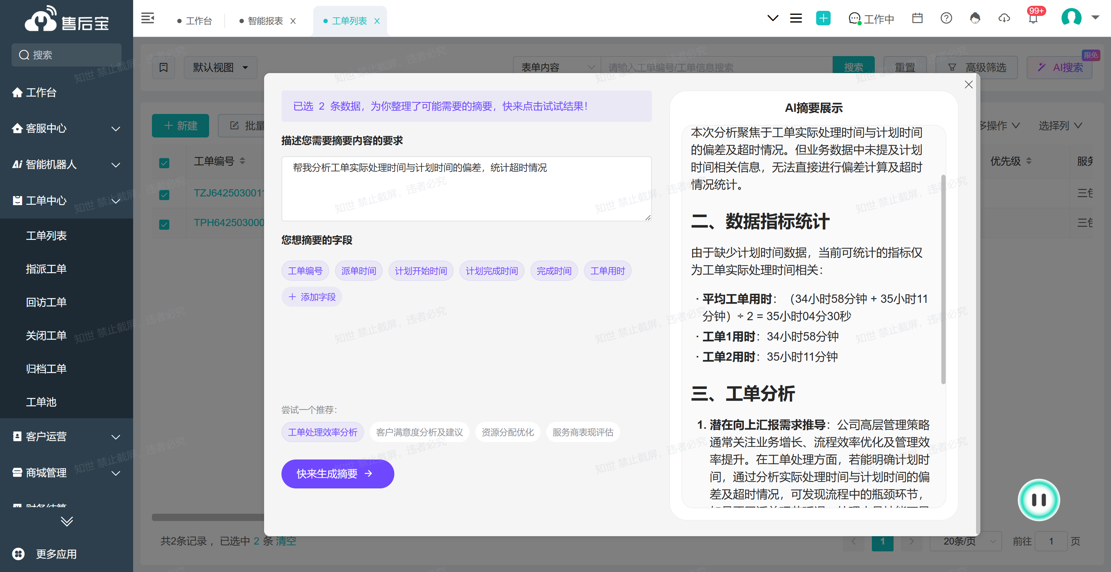Viewport: 1111px width, 572px height.
Task: Expand the user account dropdown arrow
Action: (1095, 18)
